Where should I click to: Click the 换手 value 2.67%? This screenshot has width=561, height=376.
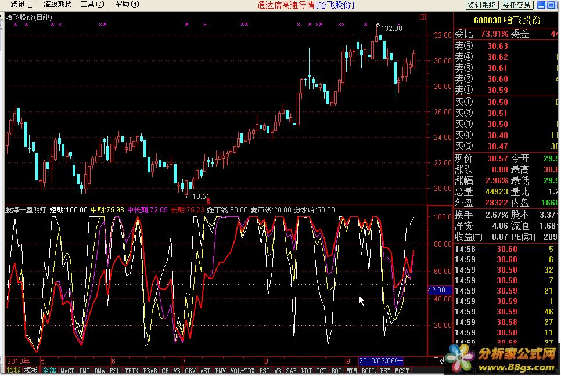(x=497, y=215)
